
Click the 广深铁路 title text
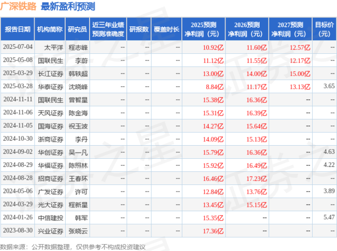tap(18, 6)
